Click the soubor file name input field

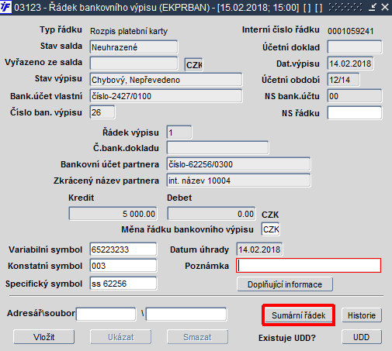[186, 314]
